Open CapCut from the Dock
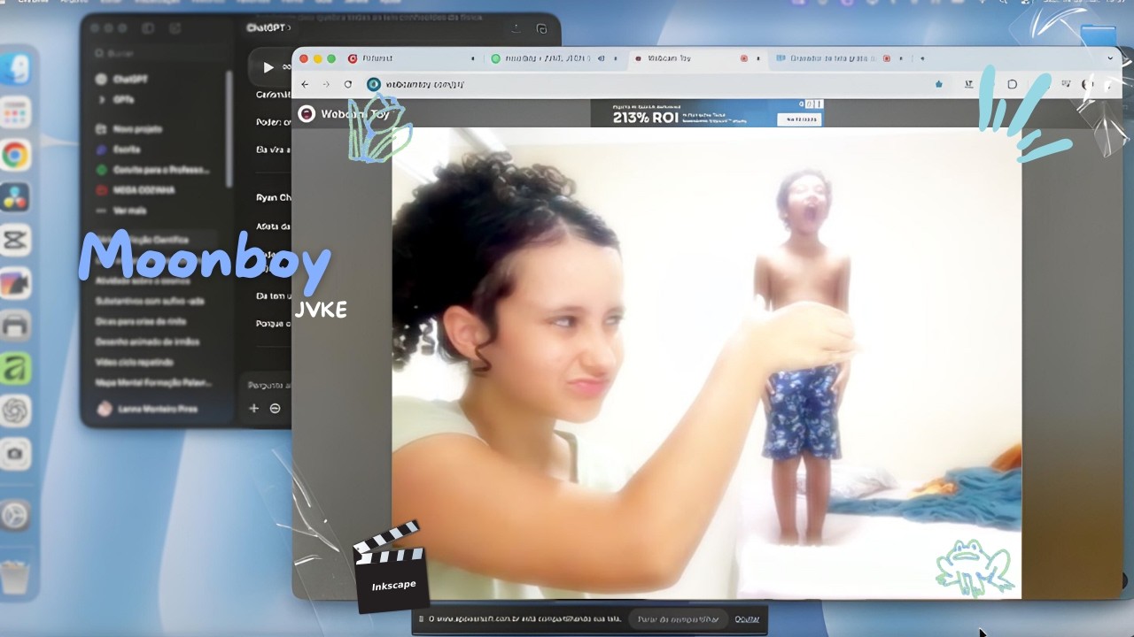The height and width of the screenshot is (637, 1134). point(16,241)
